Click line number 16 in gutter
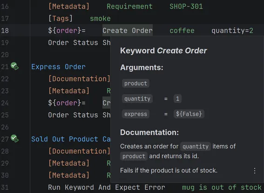This screenshot has height=193, width=264. pyautogui.click(x=5, y=6)
